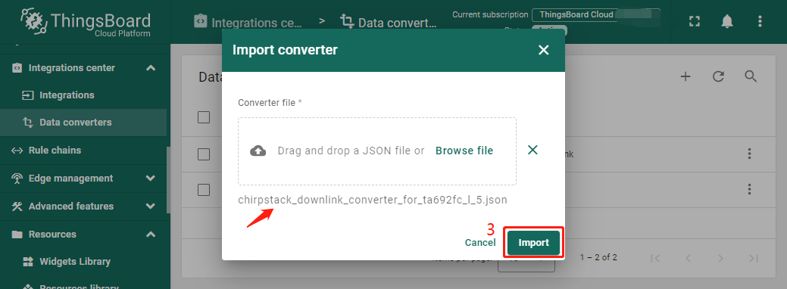Collapse the Resources section
Viewport: 787px width, 289px height.
coord(151,235)
